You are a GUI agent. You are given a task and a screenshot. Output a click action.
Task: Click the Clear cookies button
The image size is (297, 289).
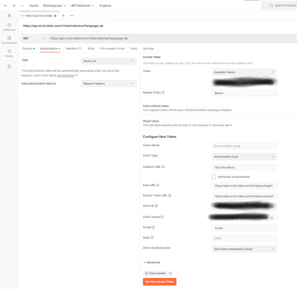(x=155, y=273)
